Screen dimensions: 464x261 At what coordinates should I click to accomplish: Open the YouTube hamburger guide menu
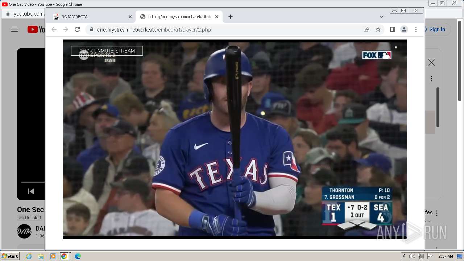[14, 29]
